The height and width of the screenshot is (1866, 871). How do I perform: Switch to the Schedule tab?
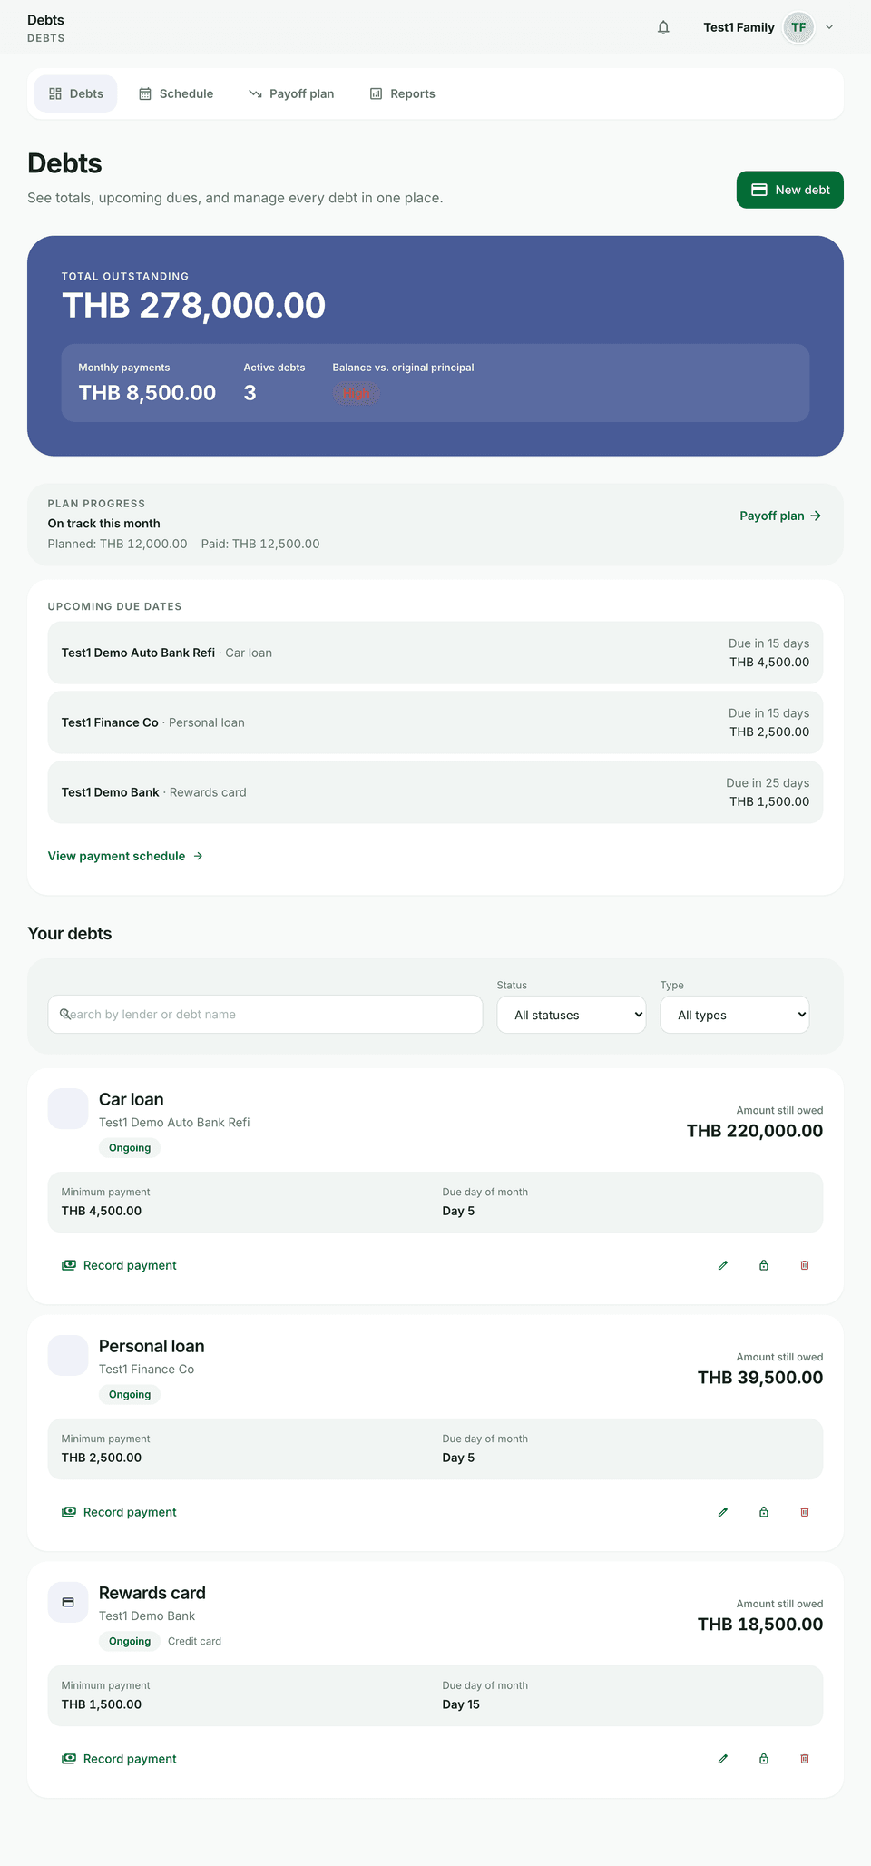coord(176,93)
